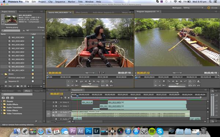Open the 'In: All' filter dropdown

(x=35, y=30)
